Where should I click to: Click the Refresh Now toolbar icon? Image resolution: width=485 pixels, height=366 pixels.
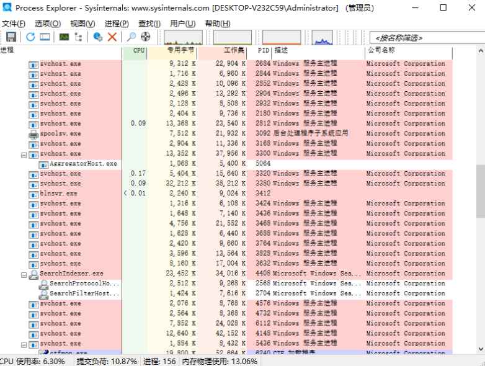pos(30,37)
